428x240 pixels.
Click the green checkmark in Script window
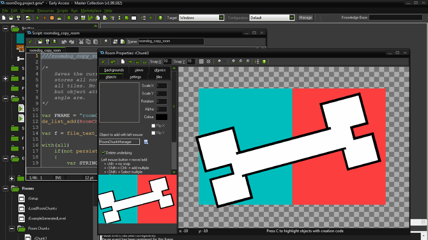pos(30,41)
